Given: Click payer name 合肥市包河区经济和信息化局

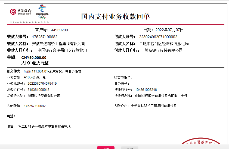Looking at the screenshot, I should (x=164, y=44).
